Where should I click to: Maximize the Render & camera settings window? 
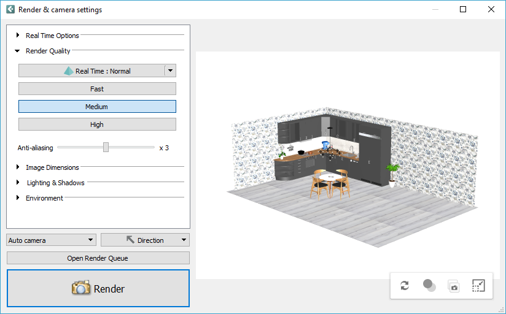463,9
